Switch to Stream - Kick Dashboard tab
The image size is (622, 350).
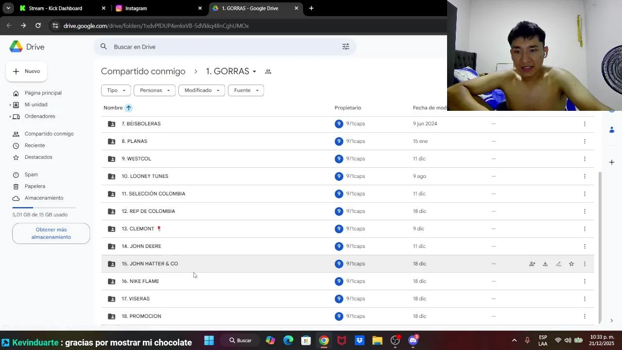point(62,8)
